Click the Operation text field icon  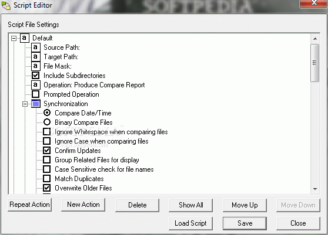click(x=35, y=85)
